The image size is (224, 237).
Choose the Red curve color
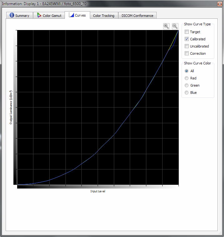tap(187, 78)
